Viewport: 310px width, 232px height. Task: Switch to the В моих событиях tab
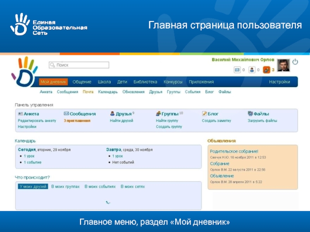click(100, 186)
